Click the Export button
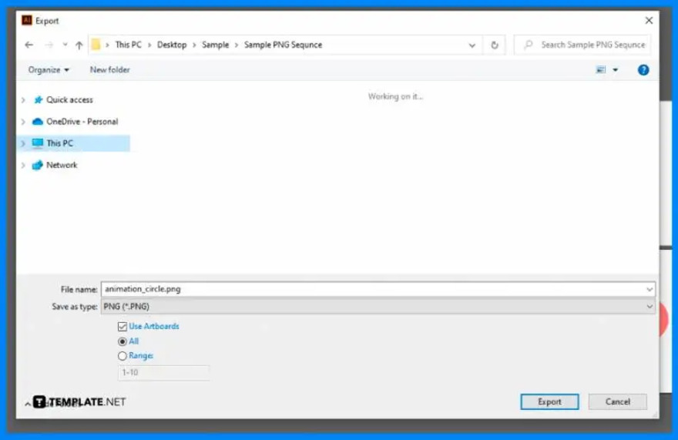 point(549,402)
